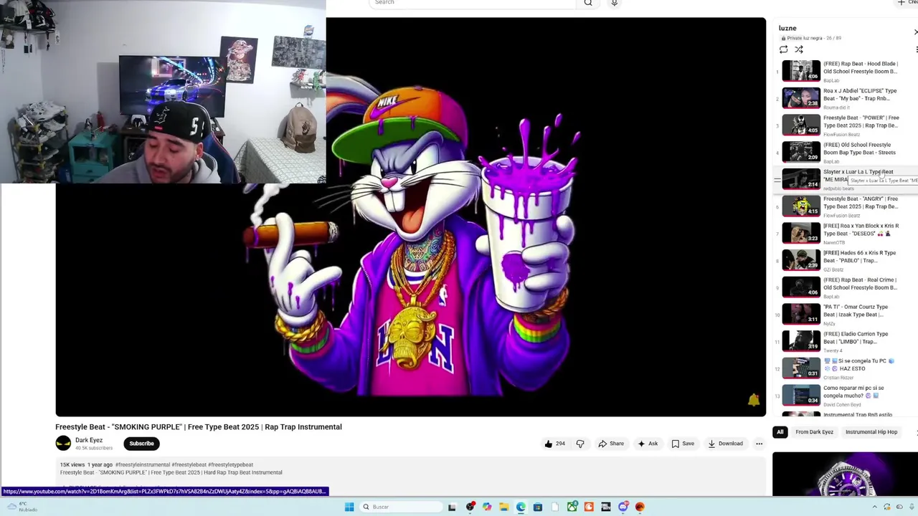Click the #freestyletypebeat hashtag
This screenshot has height=516, width=918.
230,465
